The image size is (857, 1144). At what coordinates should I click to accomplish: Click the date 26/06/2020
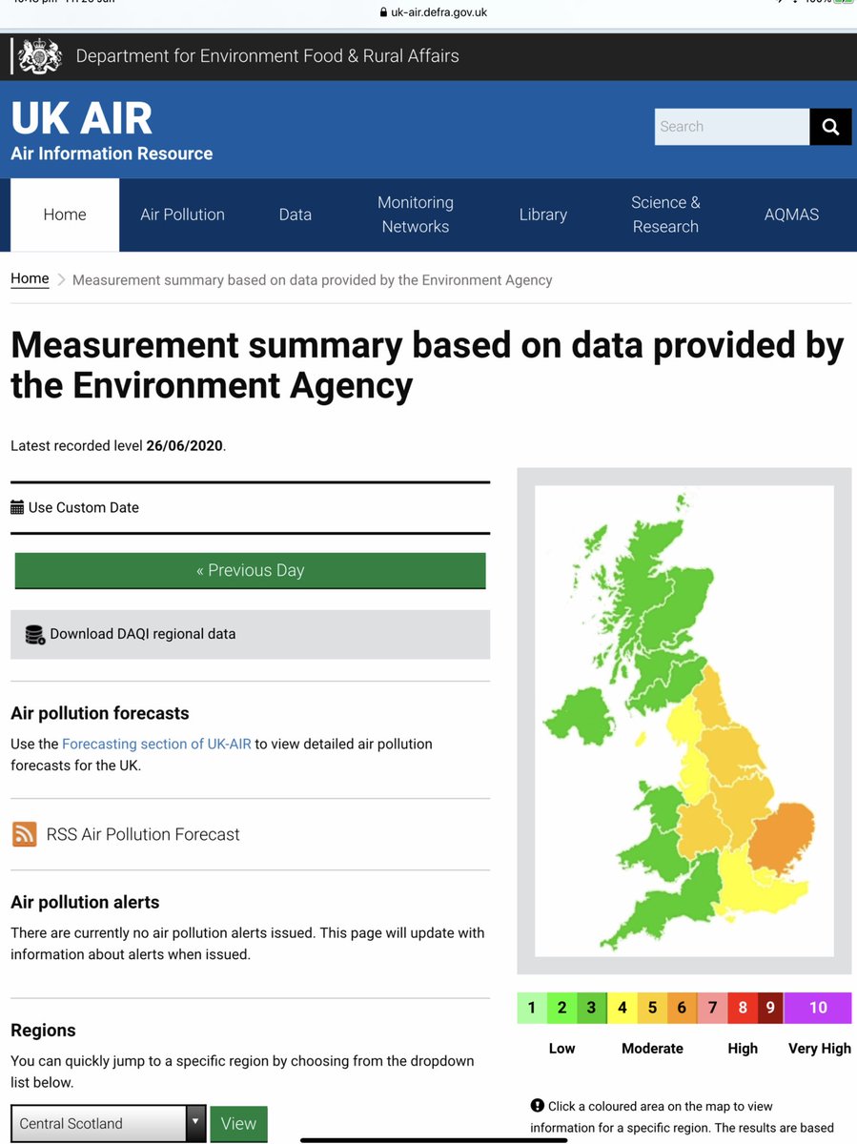click(185, 445)
